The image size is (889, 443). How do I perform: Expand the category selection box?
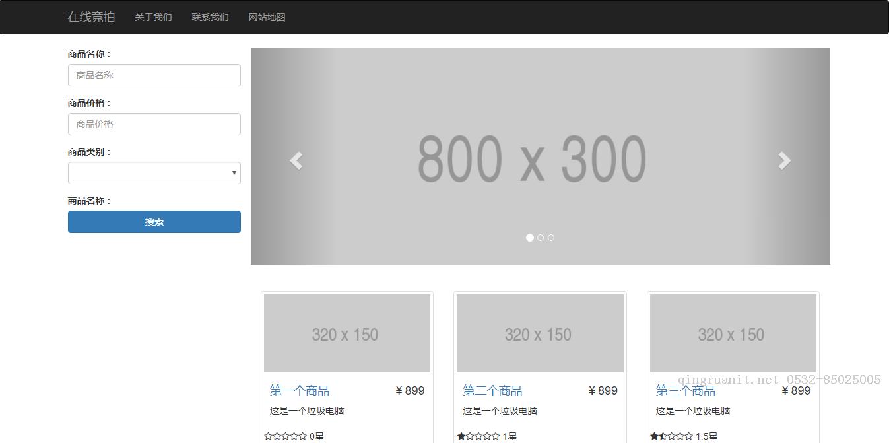154,172
